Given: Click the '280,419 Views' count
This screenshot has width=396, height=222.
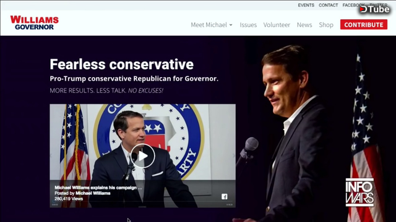Looking at the screenshot, I should (x=69, y=199).
